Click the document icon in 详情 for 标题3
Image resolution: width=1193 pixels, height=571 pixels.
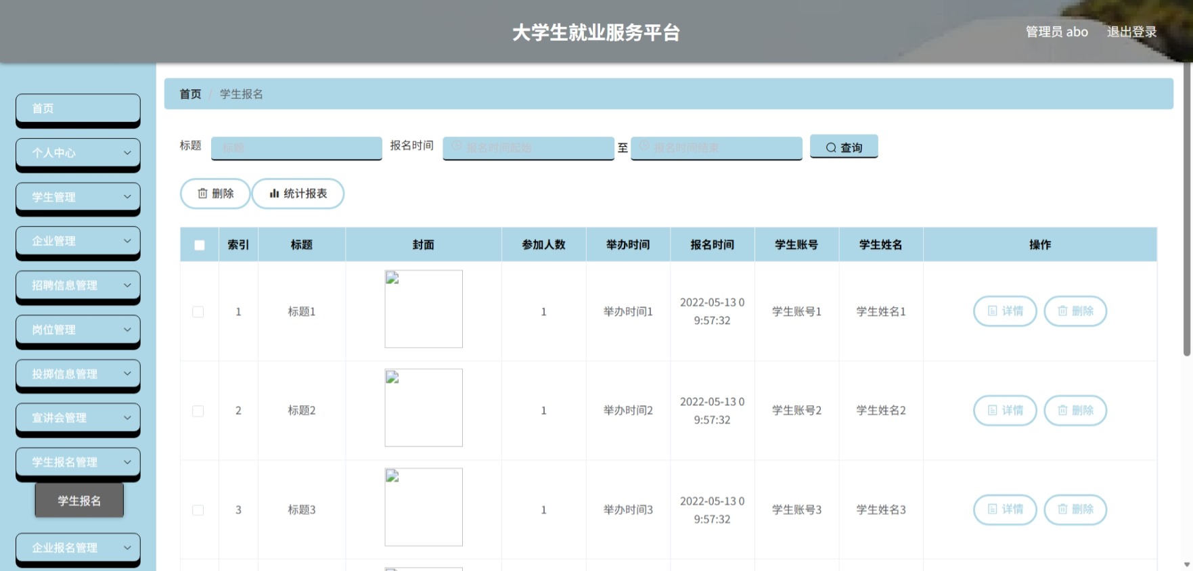click(993, 509)
